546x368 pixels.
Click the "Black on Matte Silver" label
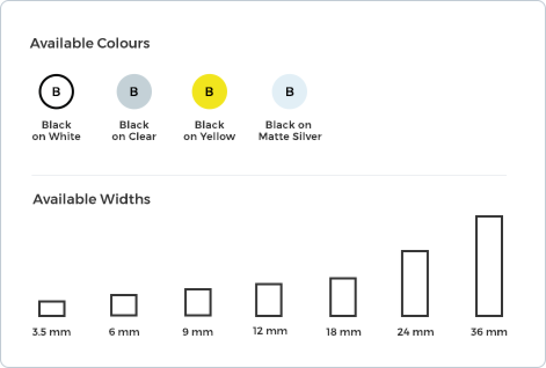[289, 131]
